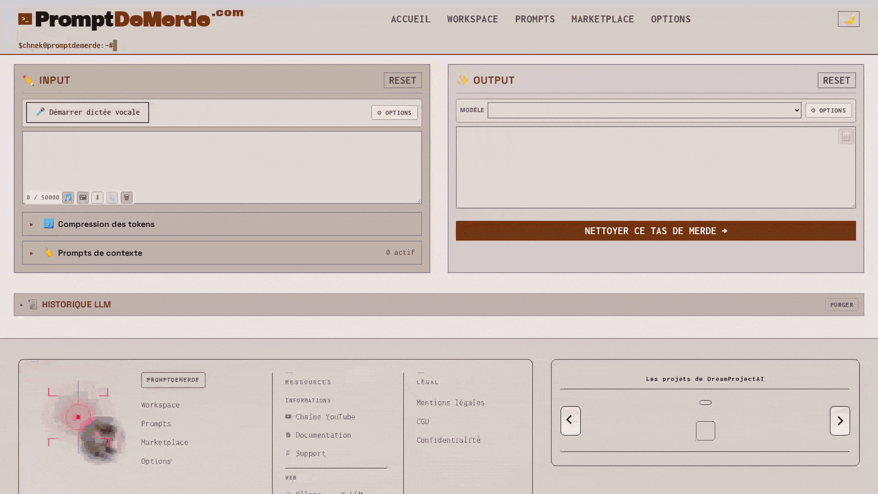
Task: Open the MODÈLE dropdown
Action: 644,110
